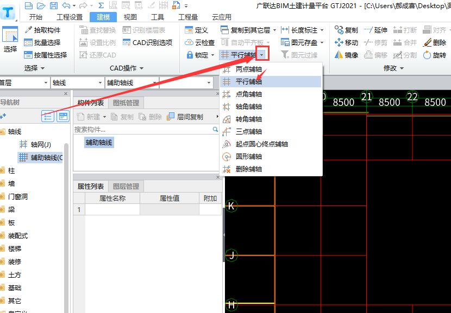Click the 锁定 lock tool

197,55
